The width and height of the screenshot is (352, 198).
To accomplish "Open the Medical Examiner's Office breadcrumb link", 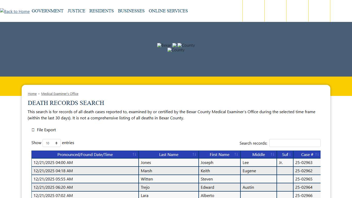I will point(60,94).
